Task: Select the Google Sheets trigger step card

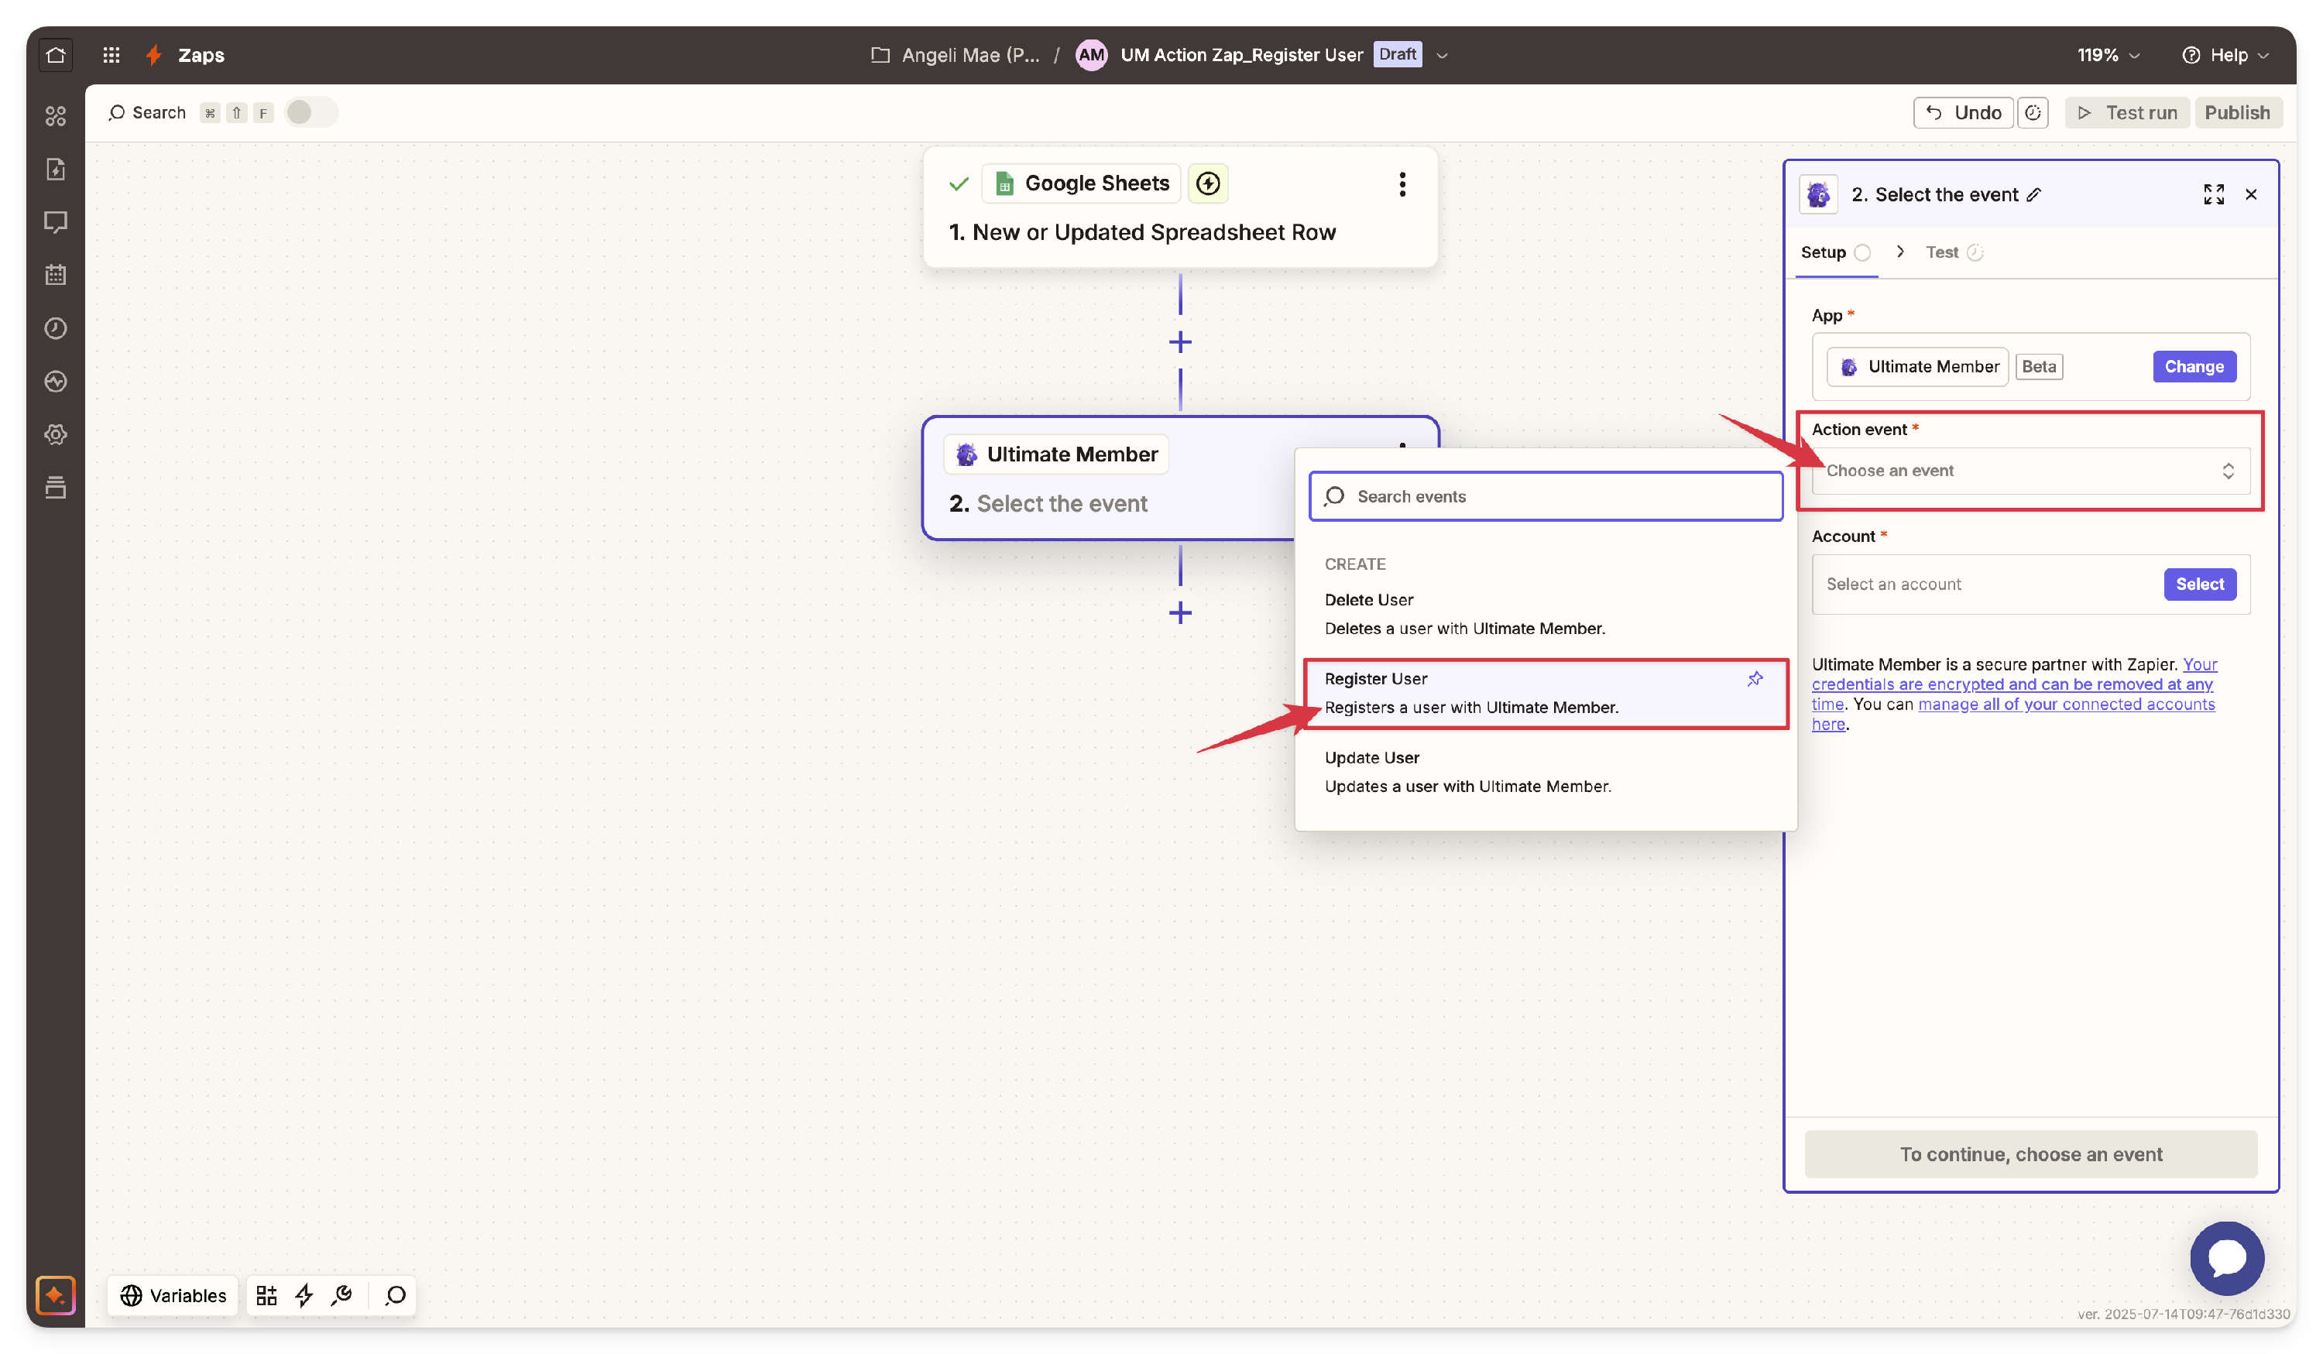Action: tap(1180, 207)
